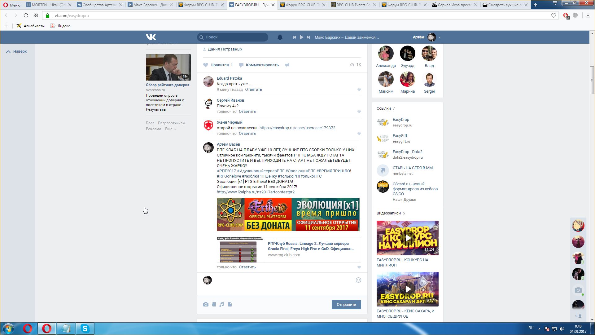Open the easydrop.ru usercase179372 link
595x335 pixels.
point(297,128)
